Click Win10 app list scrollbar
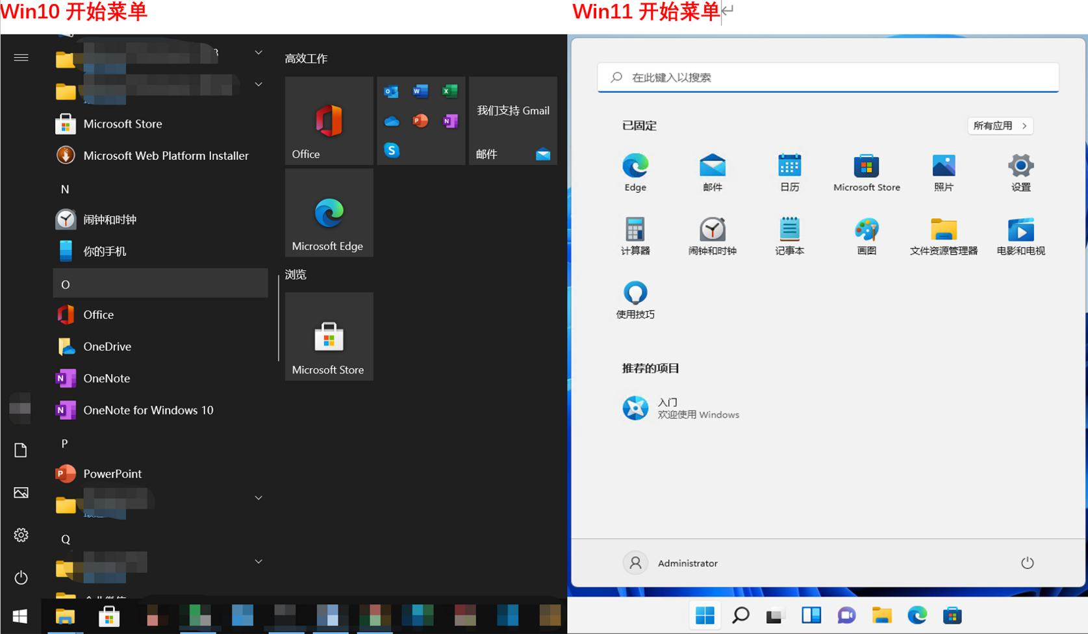1088x634 pixels. click(279, 318)
